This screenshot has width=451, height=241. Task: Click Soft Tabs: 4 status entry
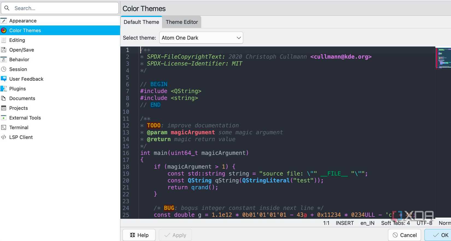(x=396, y=223)
